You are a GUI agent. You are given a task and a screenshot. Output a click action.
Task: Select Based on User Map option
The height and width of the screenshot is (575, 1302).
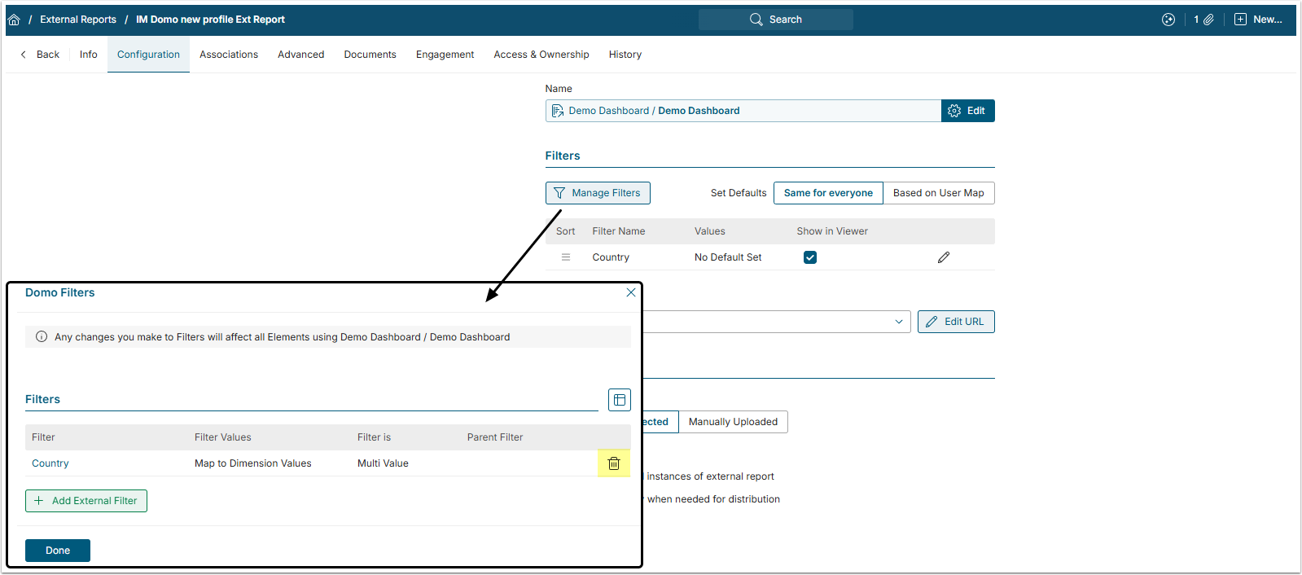click(939, 193)
